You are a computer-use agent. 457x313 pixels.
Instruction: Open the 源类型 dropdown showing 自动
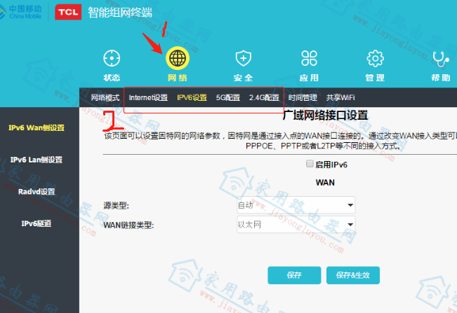[296, 205]
